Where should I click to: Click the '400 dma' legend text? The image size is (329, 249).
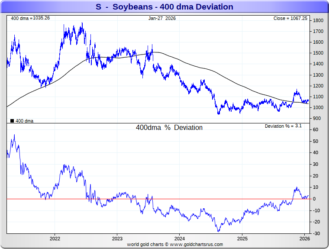pos(24,121)
